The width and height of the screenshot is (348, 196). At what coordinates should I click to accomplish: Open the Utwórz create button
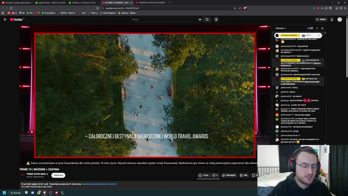click(x=321, y=19)
